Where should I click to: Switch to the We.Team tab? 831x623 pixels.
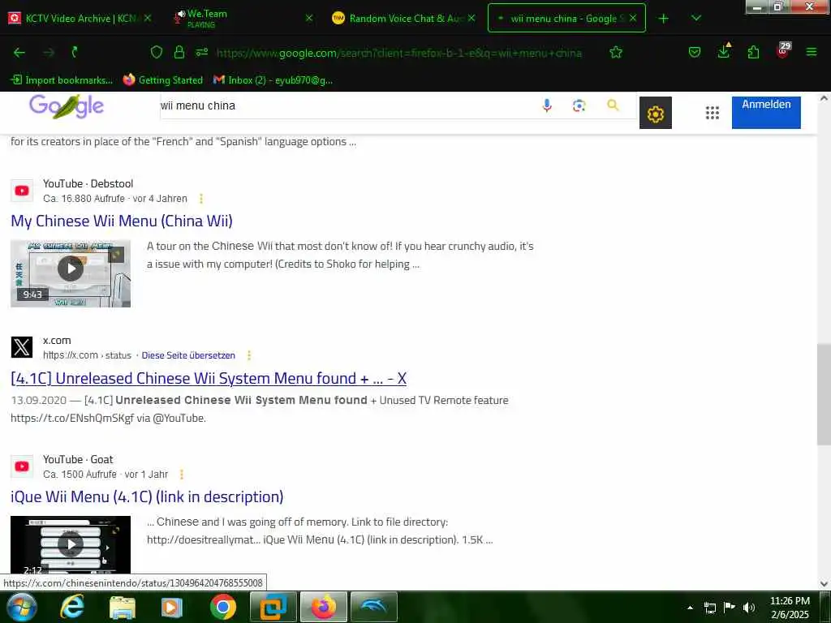[243, 18]
